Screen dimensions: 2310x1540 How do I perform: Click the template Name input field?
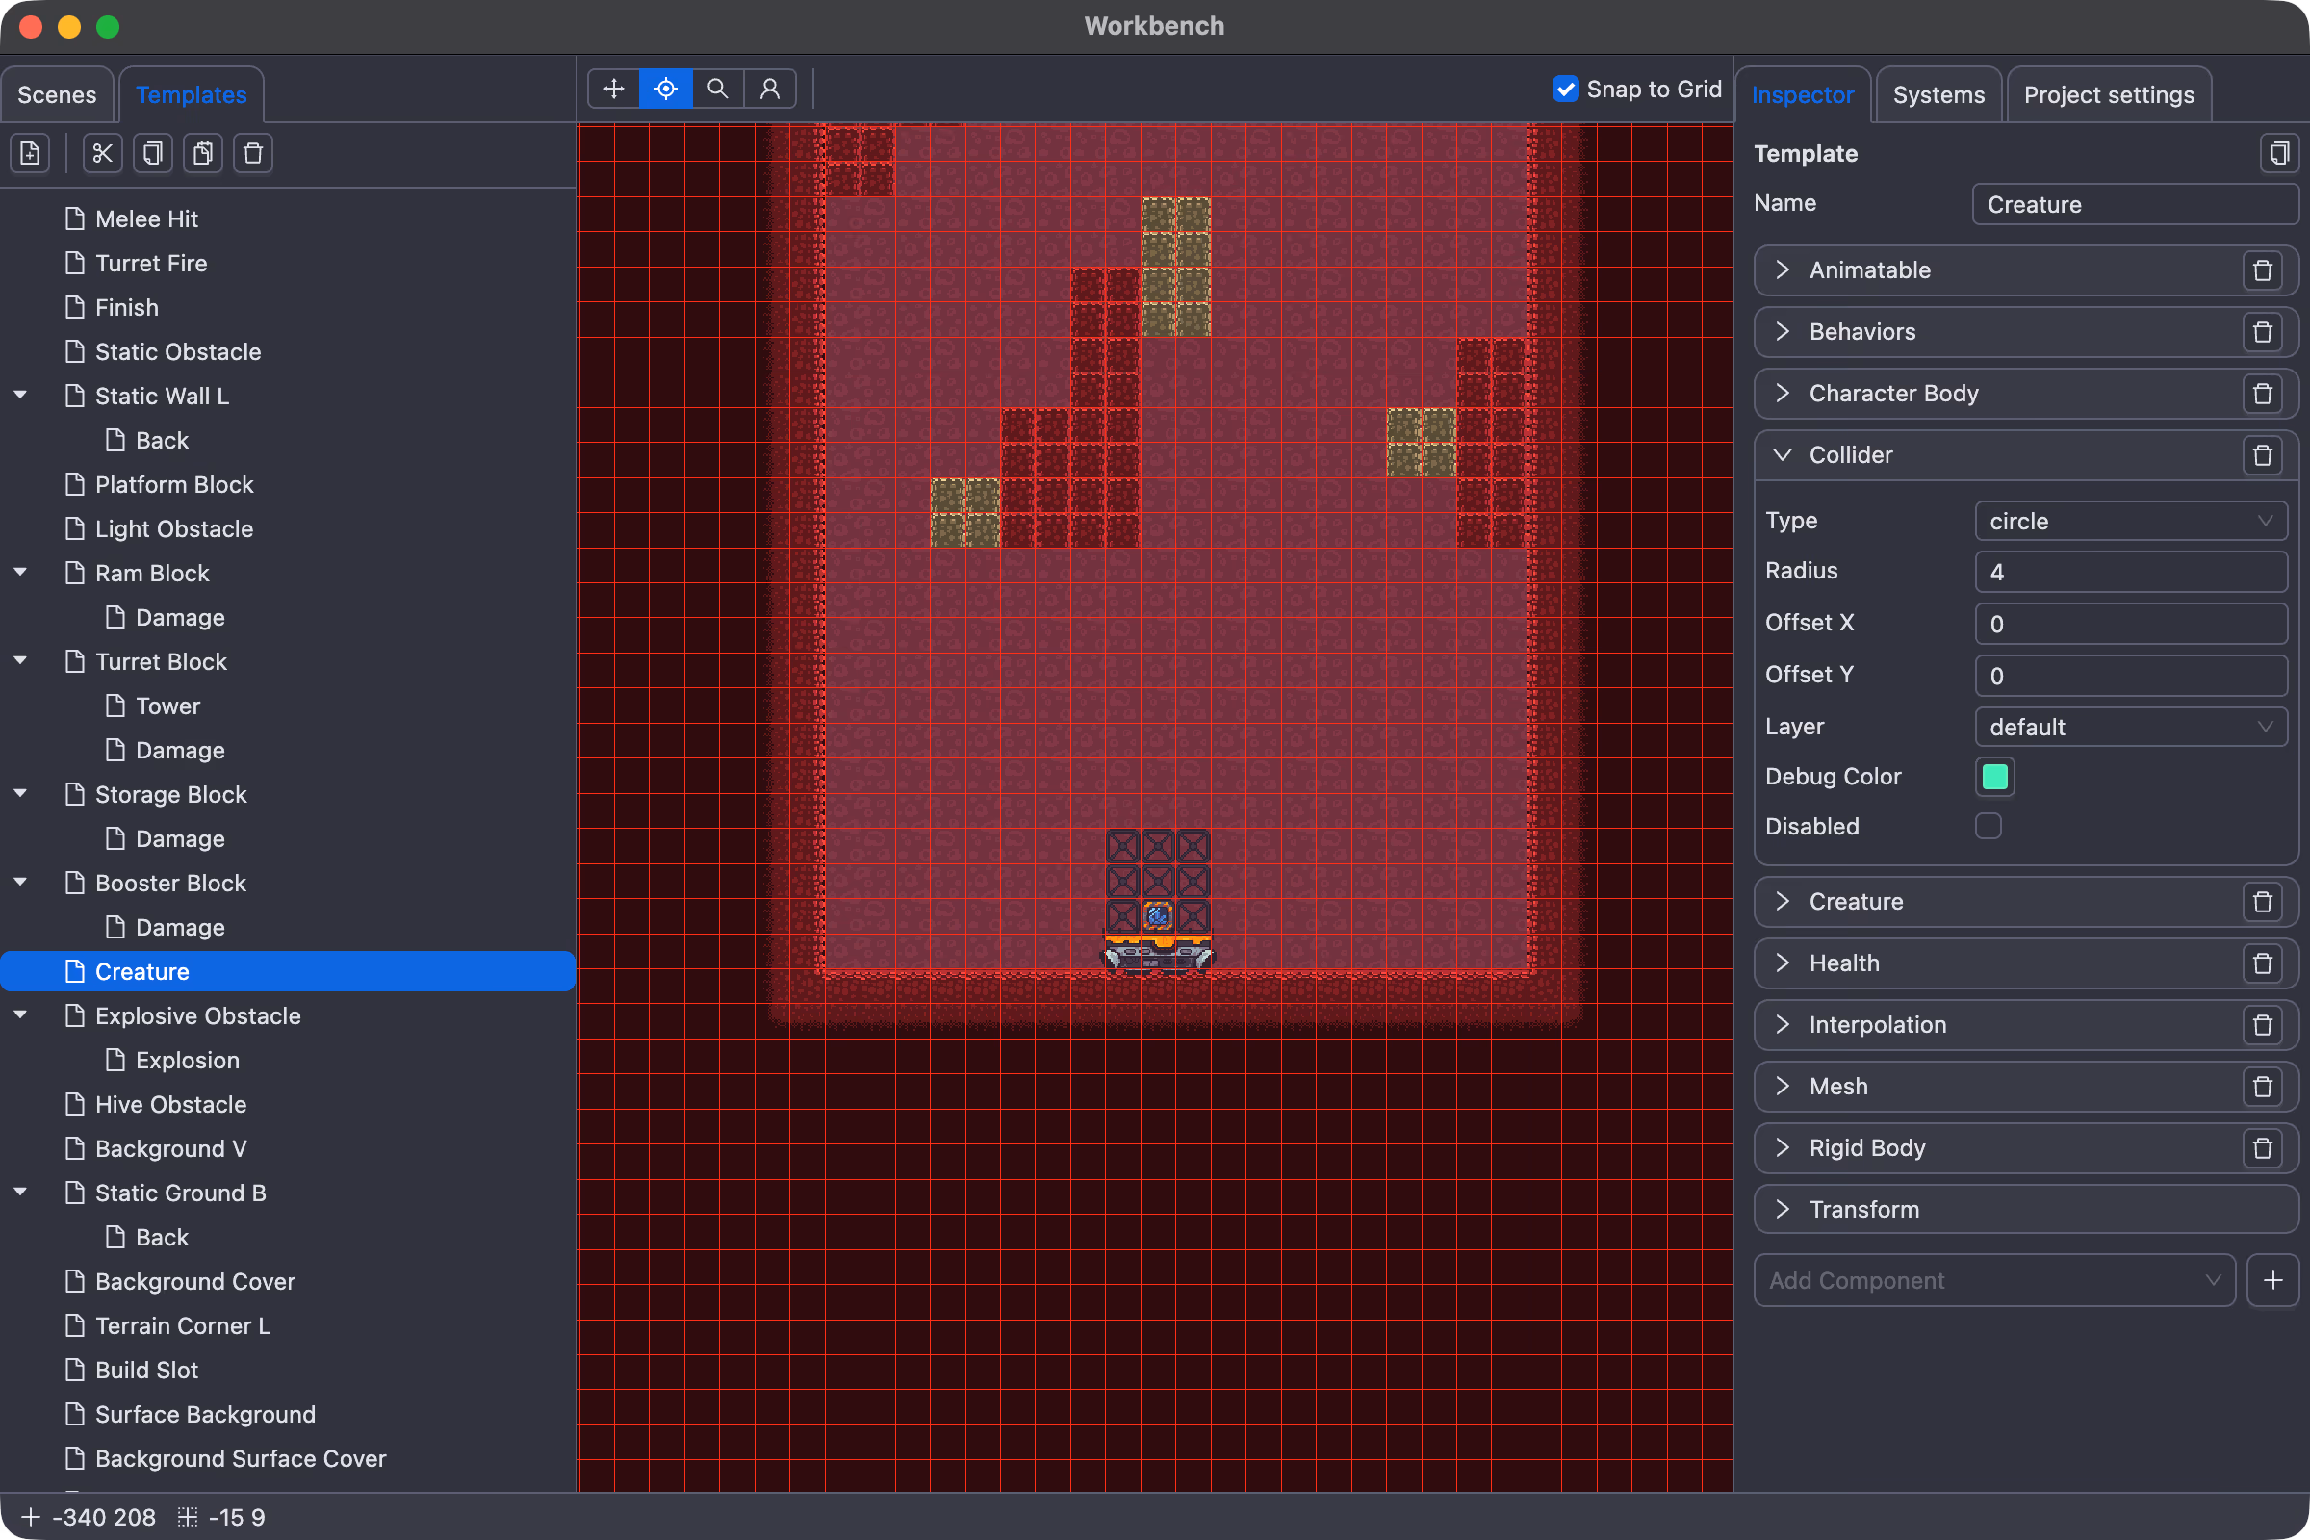coord(2135,204)
